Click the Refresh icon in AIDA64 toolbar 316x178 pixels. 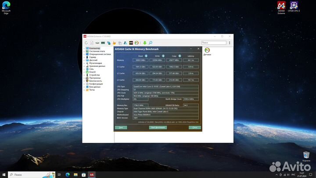[86, 43]
